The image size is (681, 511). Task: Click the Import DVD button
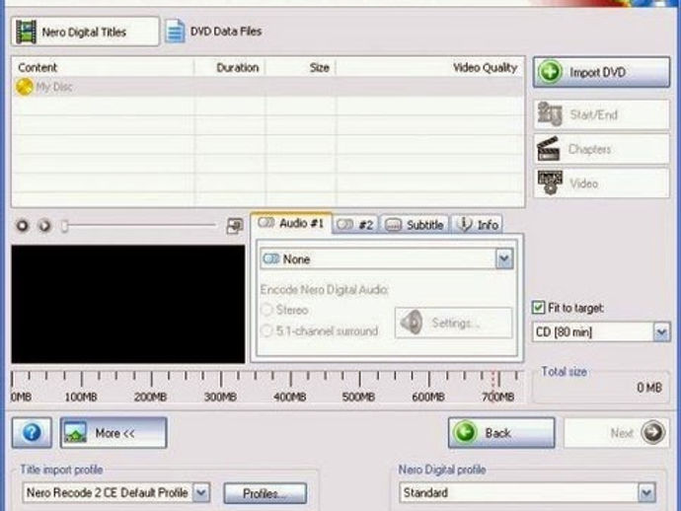tap(601, 72)
